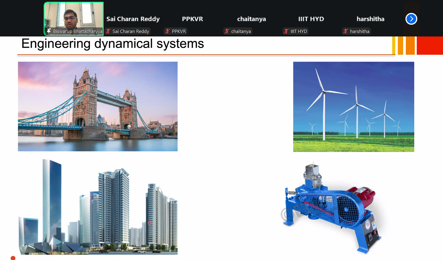Select the harshitha participant tile
The height and width of the screenshot is (260, 443).
pyautogui.click(x=370, y=19)
